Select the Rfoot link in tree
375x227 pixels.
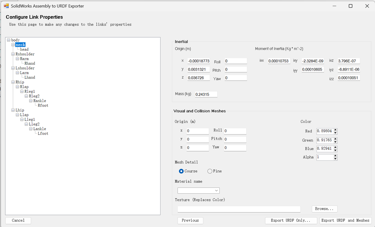point(43,106)
